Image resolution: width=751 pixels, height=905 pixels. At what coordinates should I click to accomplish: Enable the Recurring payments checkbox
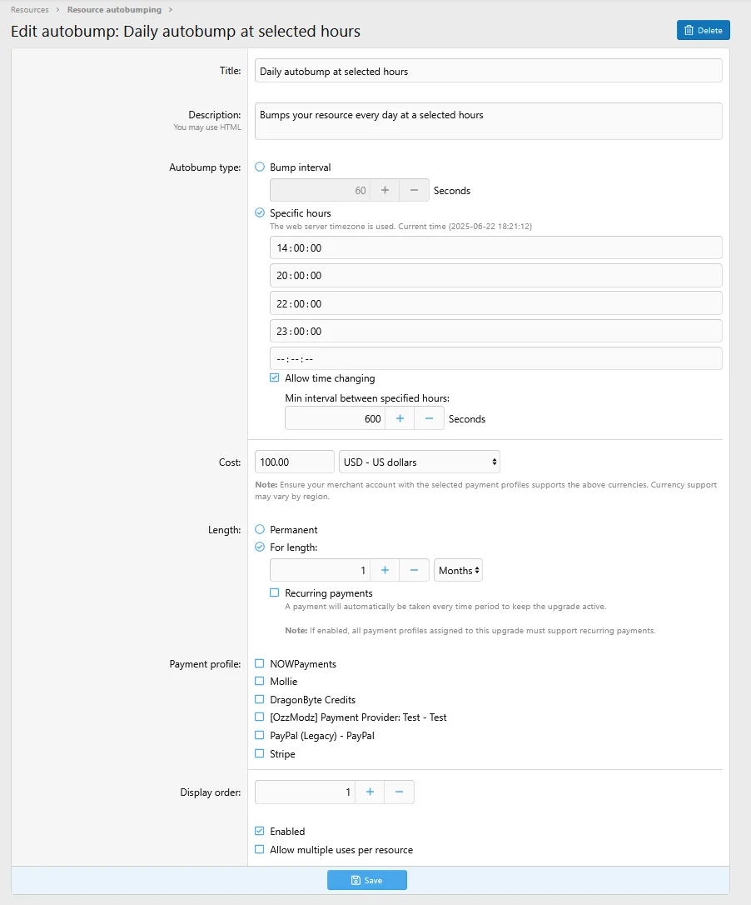click(x=275, y=592)
